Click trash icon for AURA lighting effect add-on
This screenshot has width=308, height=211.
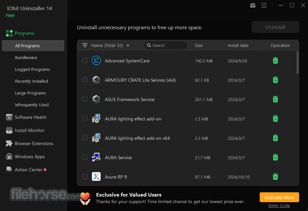tap(275, 118)
